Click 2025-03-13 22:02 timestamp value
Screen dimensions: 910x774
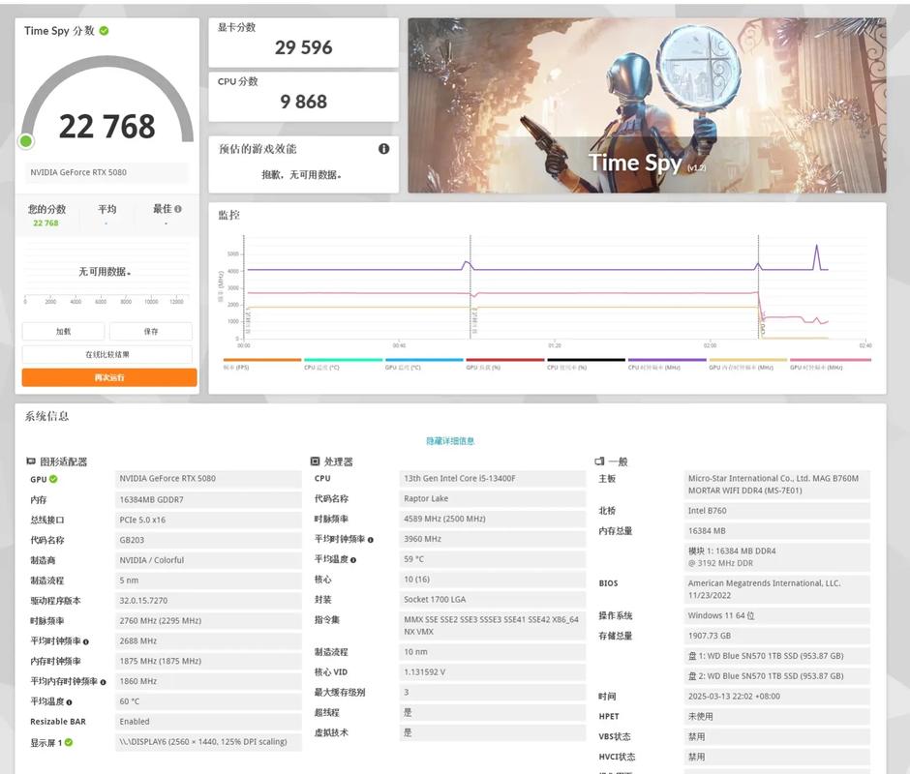pyautogui.click(x=777, y=697)
